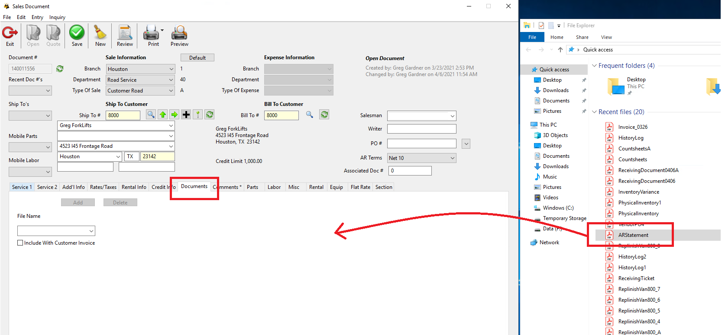The image size is (725, 335).
Task: Click the Writer input field
Action: pyautogui.click(x=421, y=129)
